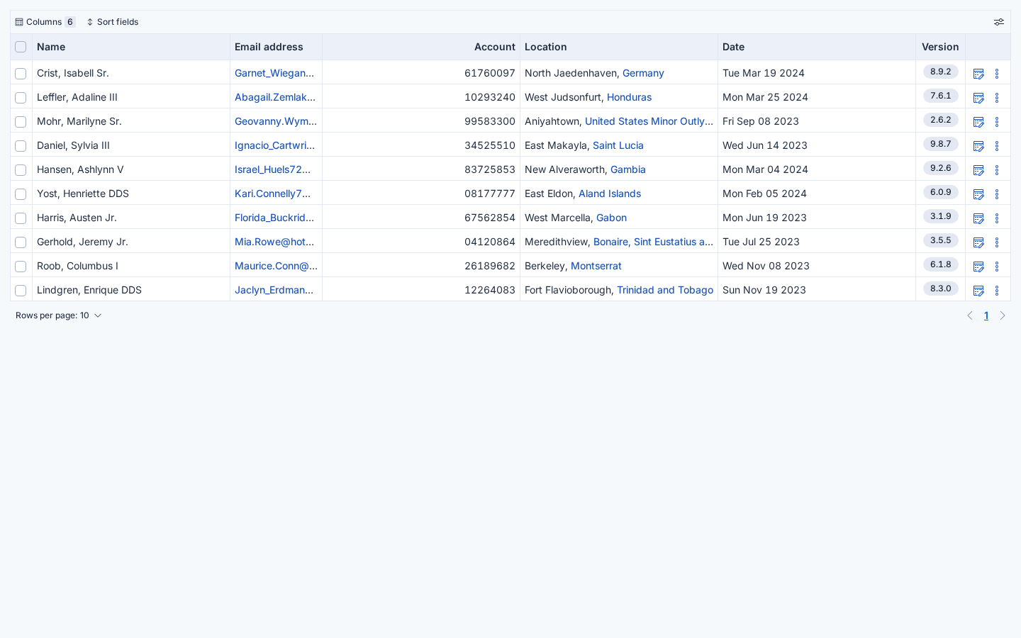Open the Gabon country link
Image resolution: width=1021 pixels, height=638 pixels.
pos(611,218)
